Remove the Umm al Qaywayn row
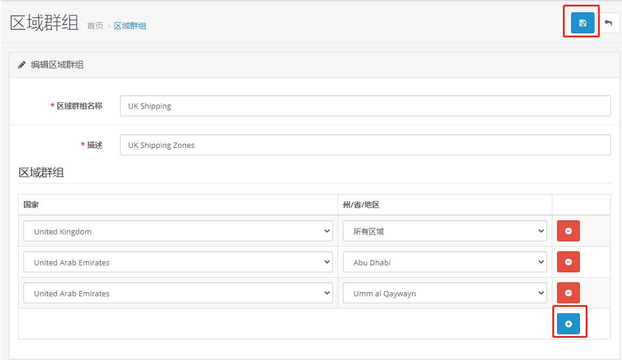This screenshot has width=622, height=360. 568,293
